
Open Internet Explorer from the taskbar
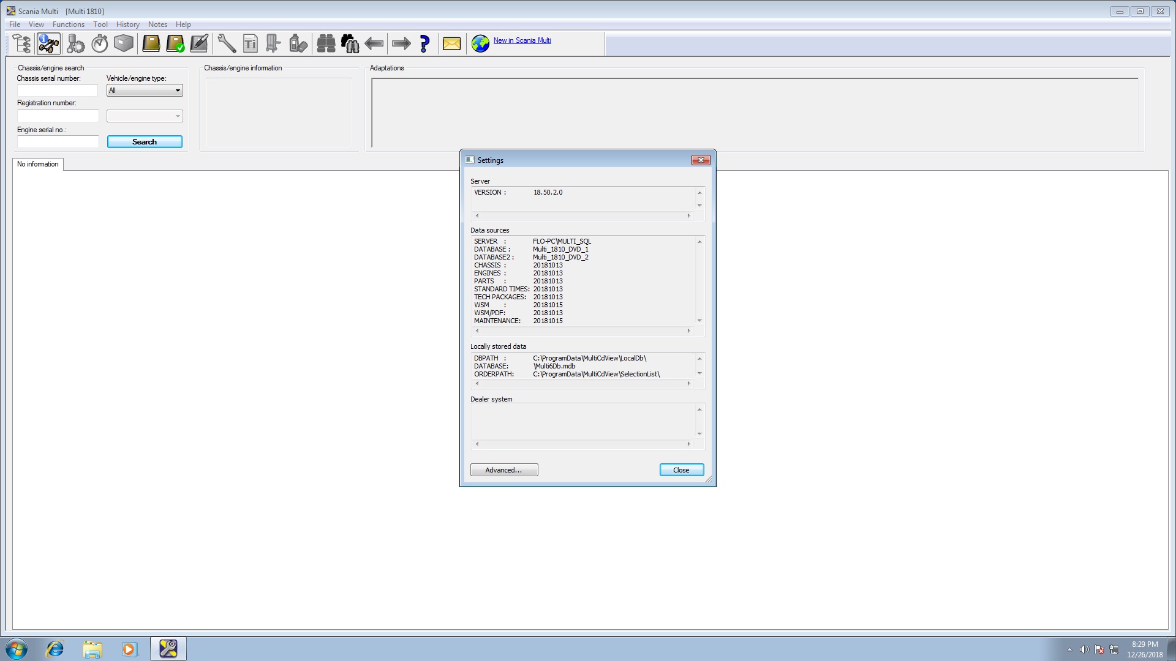coord(55,649)
